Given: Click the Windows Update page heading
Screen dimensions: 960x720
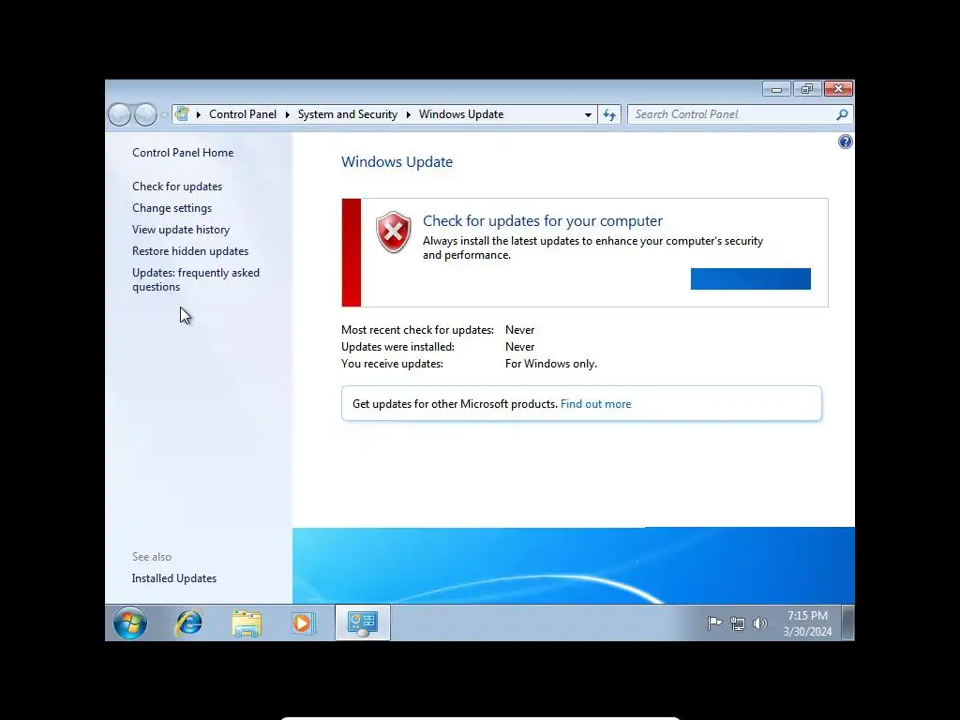Looking at the screenshot, I should [x=397, y=161].
